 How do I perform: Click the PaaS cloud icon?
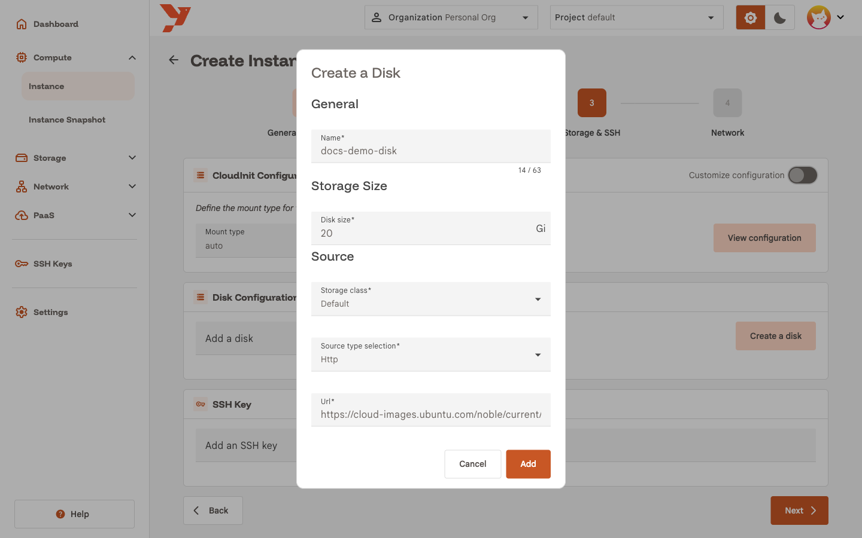(x=22, y=215)
